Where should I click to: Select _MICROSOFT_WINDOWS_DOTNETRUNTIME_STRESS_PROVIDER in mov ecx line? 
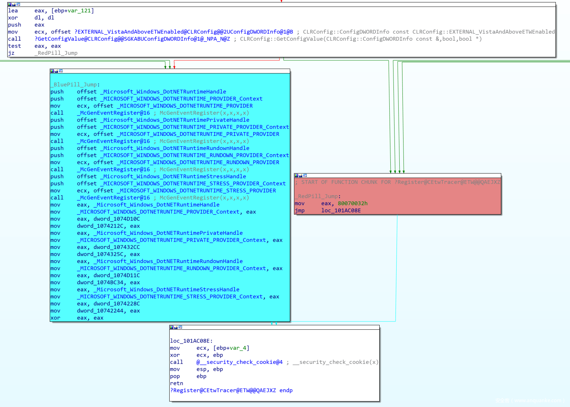(x=196, y=191)
